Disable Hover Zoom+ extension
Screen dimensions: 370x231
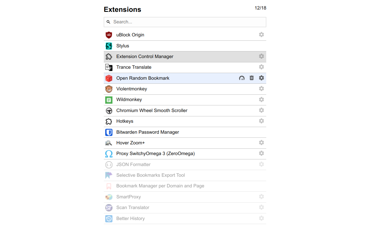click(131, 143)
